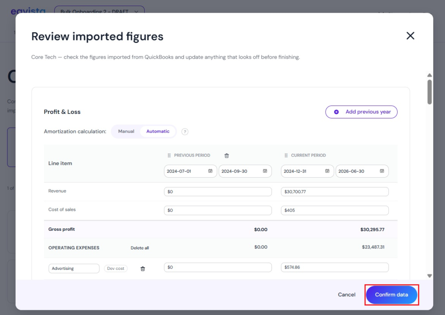Viewport: 445px width, 315px height.
Task: Click the Operating Expenses $23,487.31 total
Action: point(373,247)
